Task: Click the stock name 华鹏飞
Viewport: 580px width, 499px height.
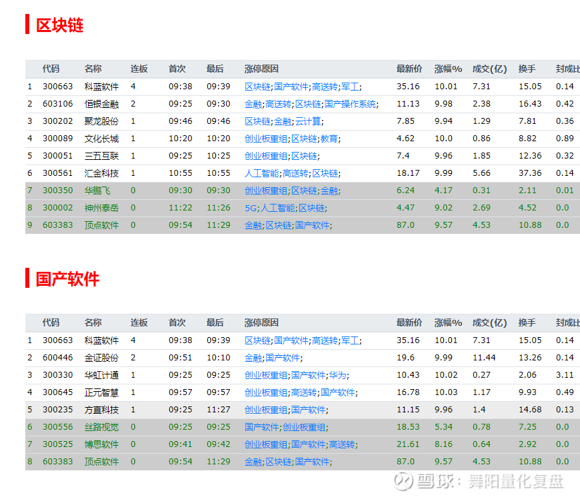Action: (x=97, y=191)
